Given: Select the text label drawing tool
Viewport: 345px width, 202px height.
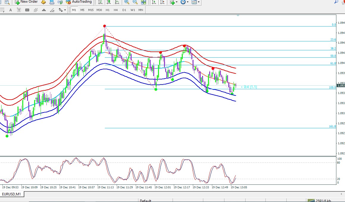Looking at the screenshot, I should click(19, 10).
